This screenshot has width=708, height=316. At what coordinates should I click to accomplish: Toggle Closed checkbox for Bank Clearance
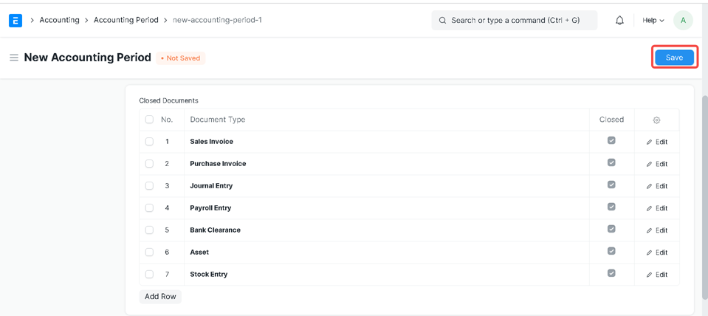click(x=611, y=229)
